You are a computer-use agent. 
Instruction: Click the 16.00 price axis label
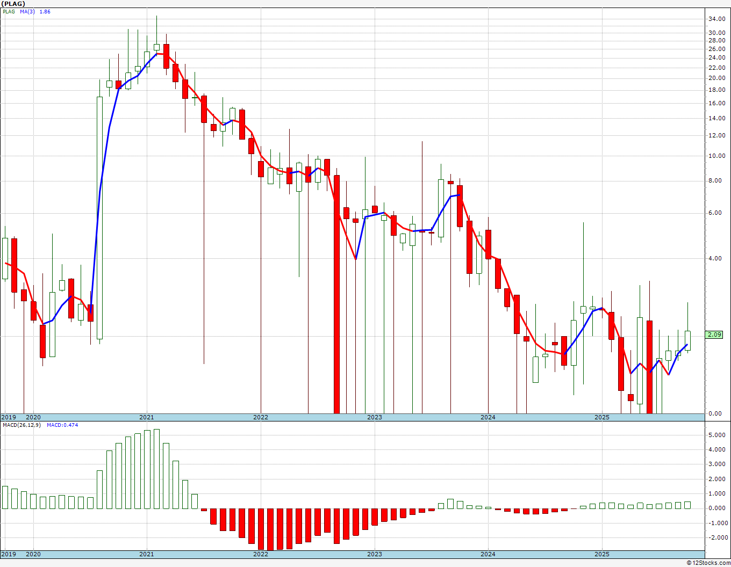[x=716, y=103]
